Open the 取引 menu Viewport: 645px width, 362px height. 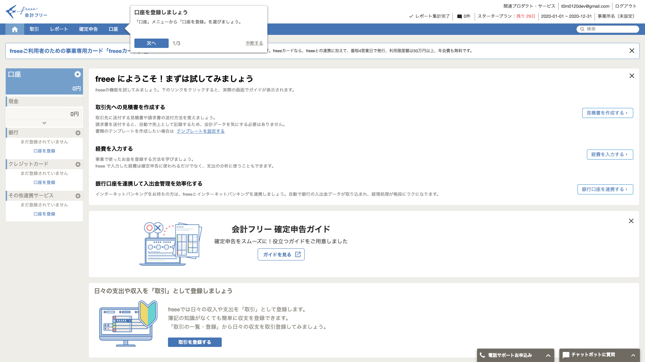pyautogui.click(x=34, y=29)
